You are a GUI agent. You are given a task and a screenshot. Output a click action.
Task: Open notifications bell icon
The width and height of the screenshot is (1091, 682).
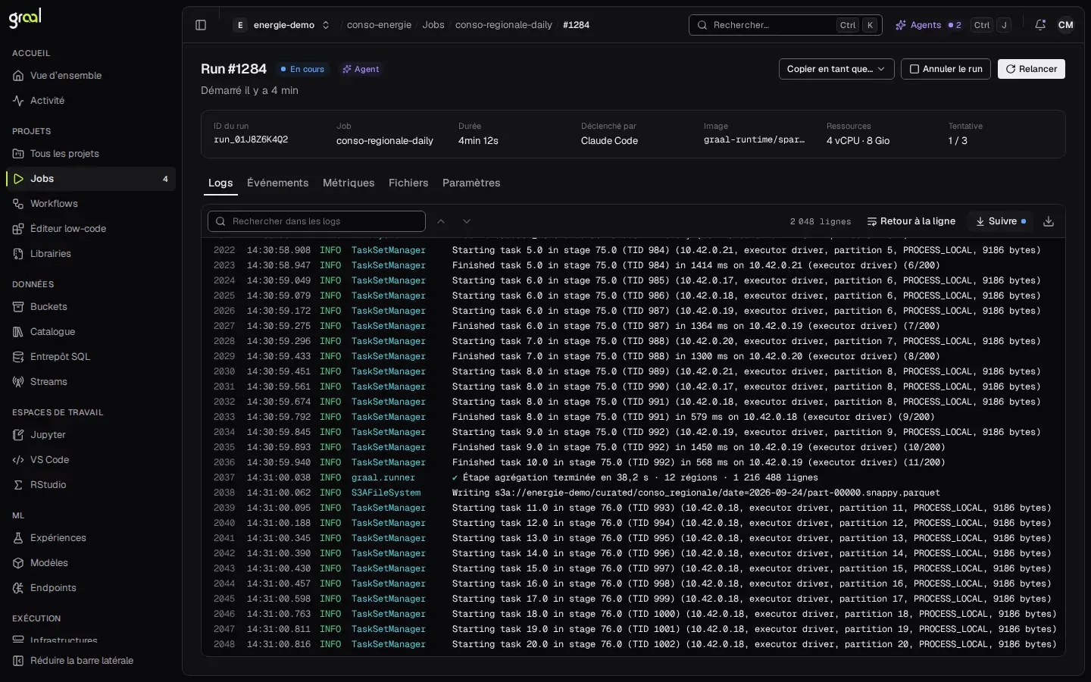click(x=1040, y=25)
